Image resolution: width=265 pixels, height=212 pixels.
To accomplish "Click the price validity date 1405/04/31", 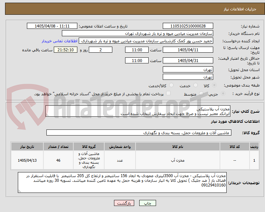I will coord(188,60).
